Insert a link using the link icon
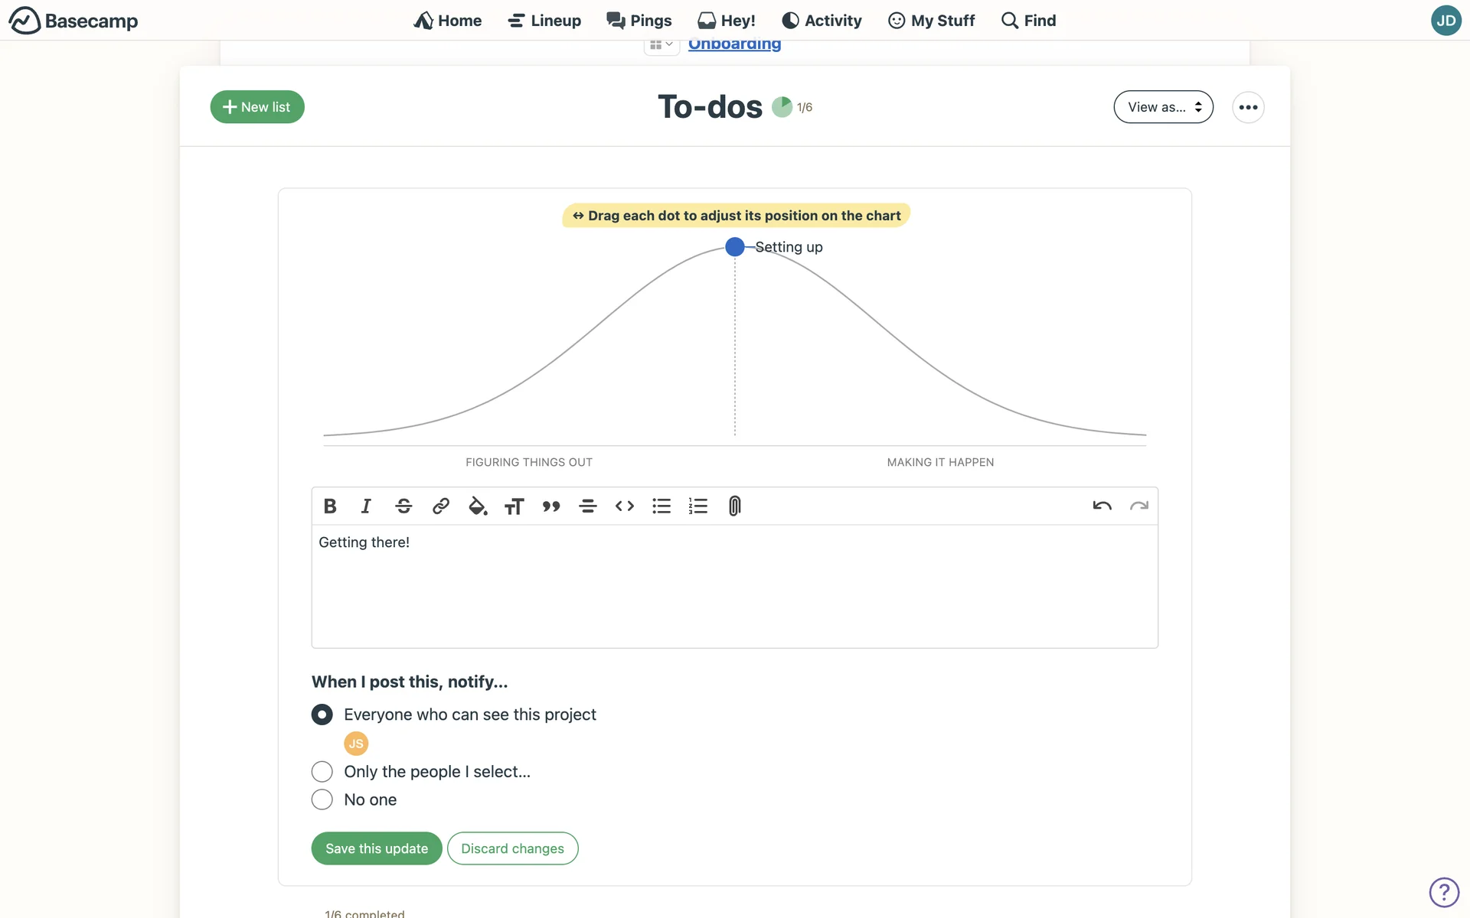Image resolution: width=1470 pixels, height=918 pixels. pos(440,506)
